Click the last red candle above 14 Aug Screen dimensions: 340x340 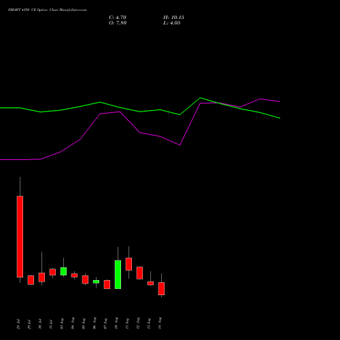tap(161, 288)
